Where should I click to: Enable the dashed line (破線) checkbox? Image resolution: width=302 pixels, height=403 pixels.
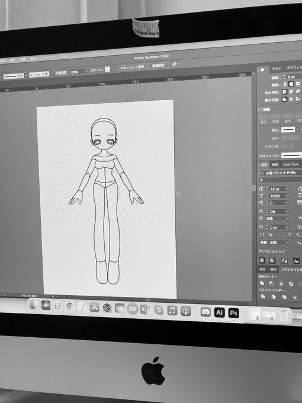(260, 110)
